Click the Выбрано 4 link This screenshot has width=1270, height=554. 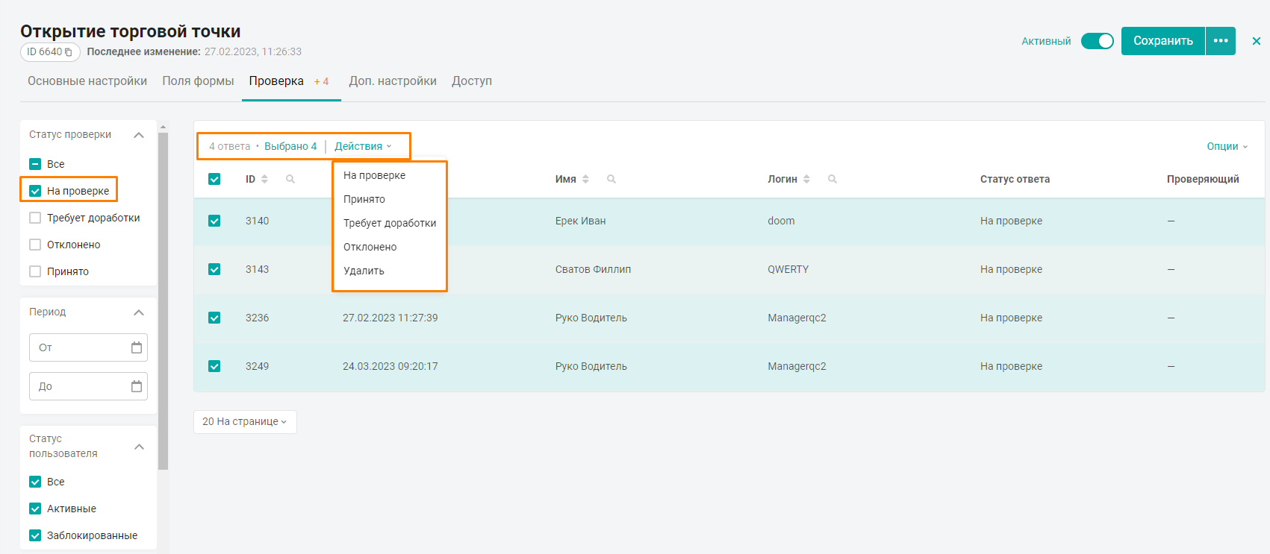290,146
